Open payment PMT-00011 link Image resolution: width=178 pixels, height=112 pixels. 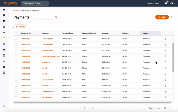point(26,74)
